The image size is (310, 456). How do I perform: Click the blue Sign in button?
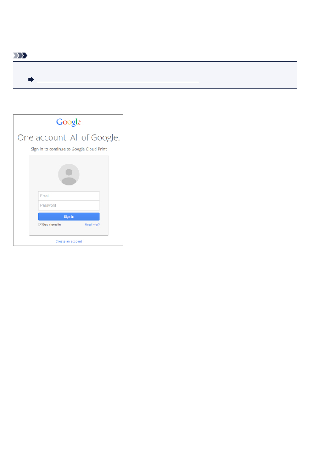pyautogui.click(x=69, y=217)
